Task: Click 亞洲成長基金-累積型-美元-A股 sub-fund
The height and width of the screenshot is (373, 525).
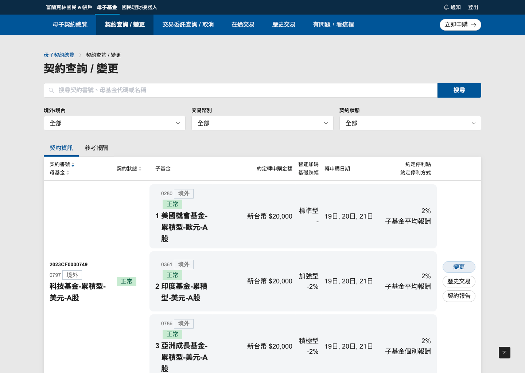Action: click(x=184, y=357)
